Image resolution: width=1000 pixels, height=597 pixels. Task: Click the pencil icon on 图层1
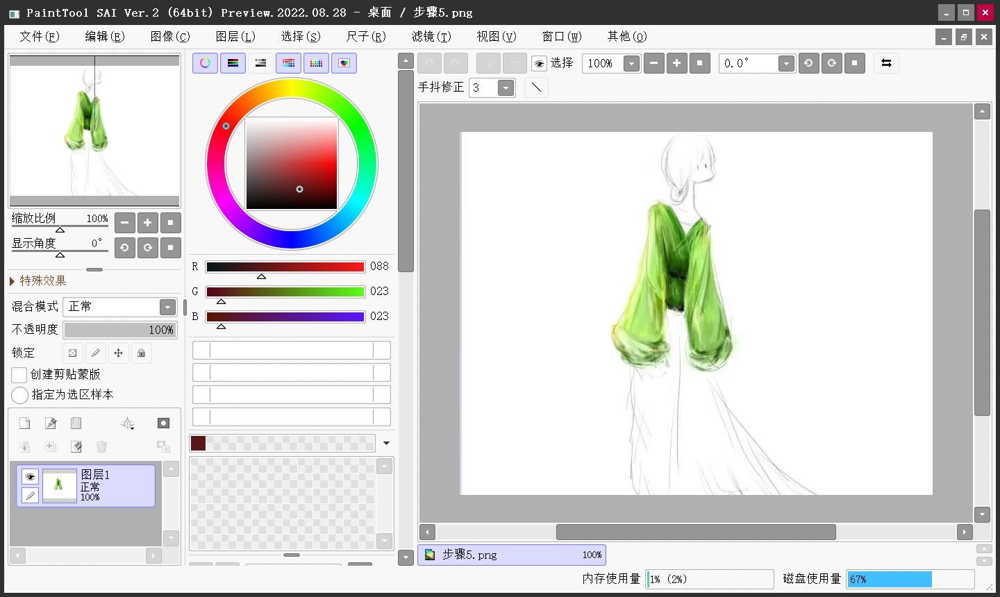tap(30, 495)
